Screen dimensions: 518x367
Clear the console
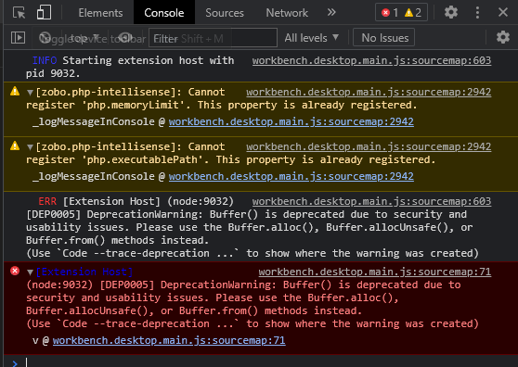click(x=45, y=38)
